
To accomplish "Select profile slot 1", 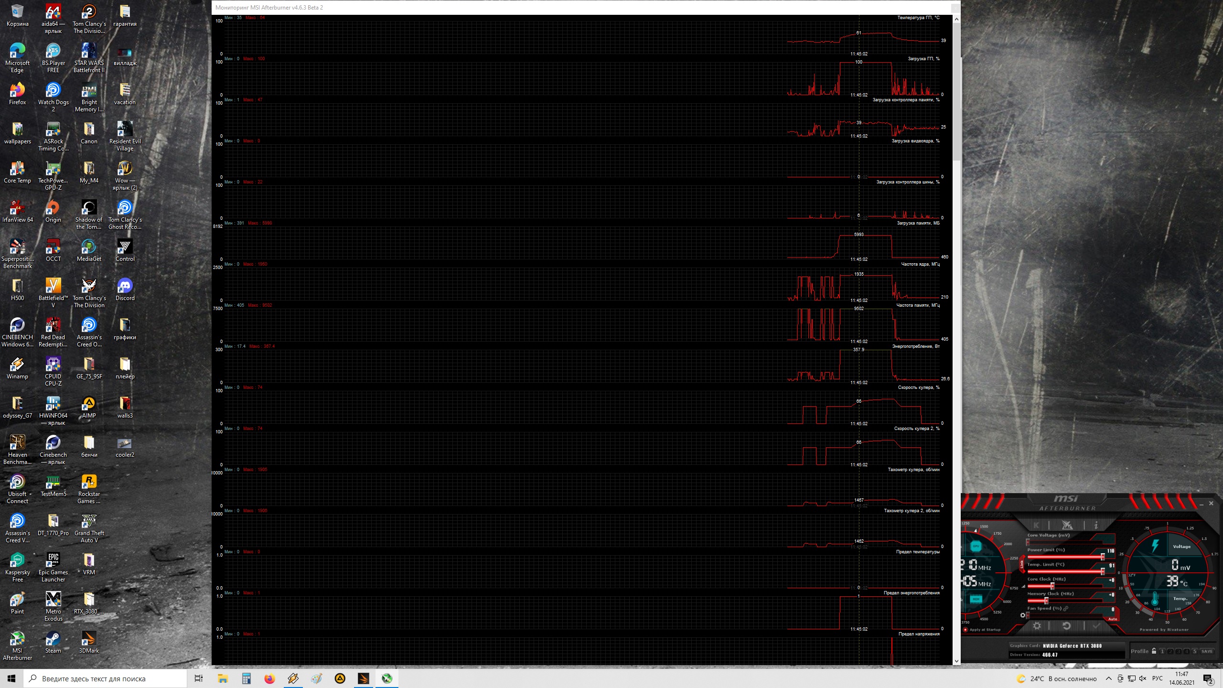I will tap(1162, 651).
